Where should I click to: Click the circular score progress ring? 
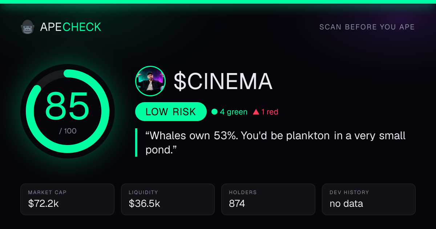coord(68,111)
